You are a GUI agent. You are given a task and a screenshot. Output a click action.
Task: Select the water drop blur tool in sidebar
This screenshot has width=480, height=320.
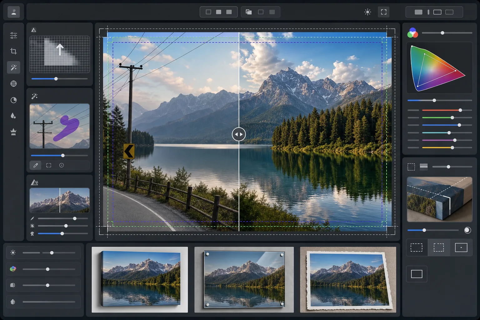click(x=13, y=116)
